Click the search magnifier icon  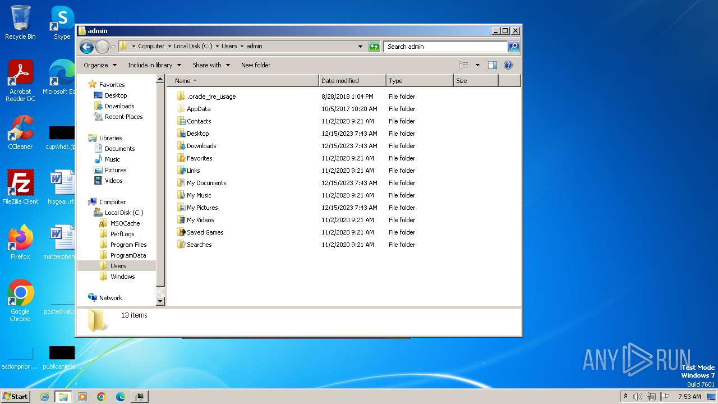(x=514, y=47)
